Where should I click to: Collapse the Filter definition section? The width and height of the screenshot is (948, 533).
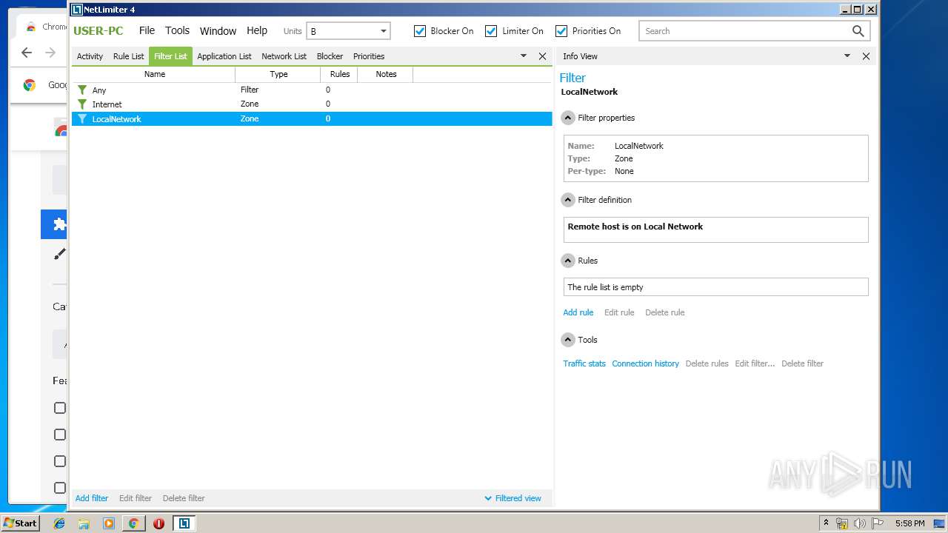click(568, 200)
